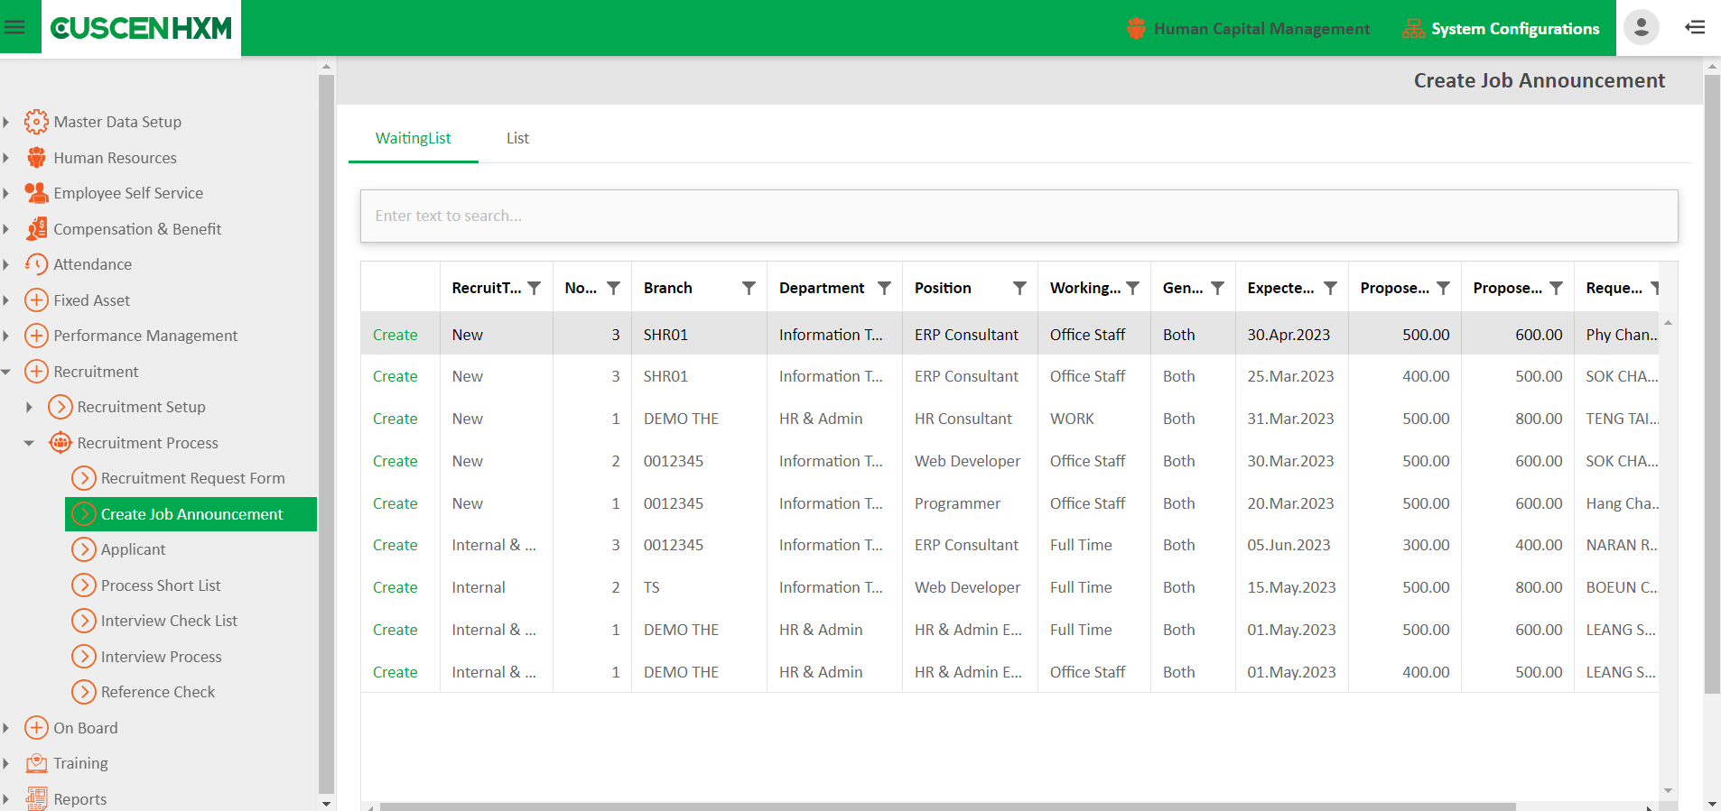This screenshot has height=811, width=1721.
Task: Click the collapse panel icon at top right
Action: (1695, 27)
